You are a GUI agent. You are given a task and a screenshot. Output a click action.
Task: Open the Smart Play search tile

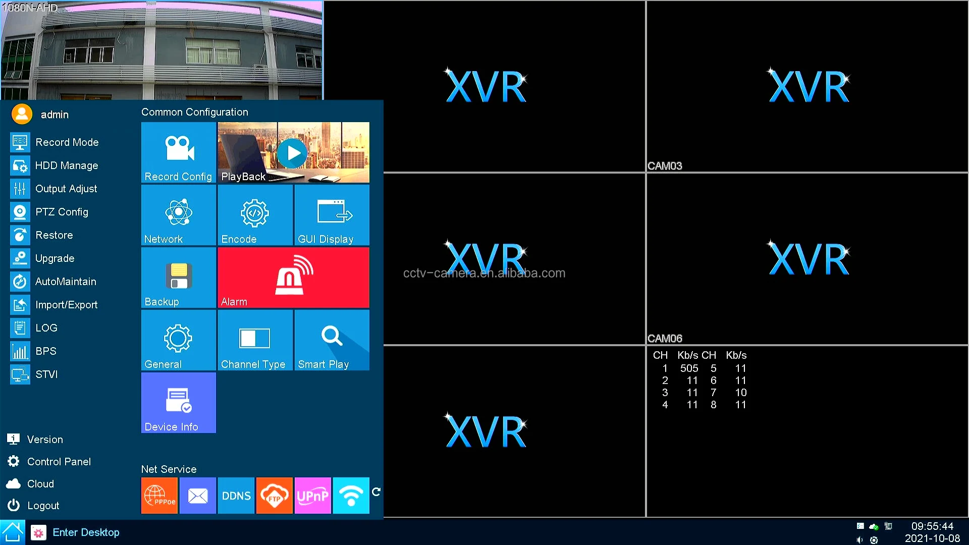[332, 340]
